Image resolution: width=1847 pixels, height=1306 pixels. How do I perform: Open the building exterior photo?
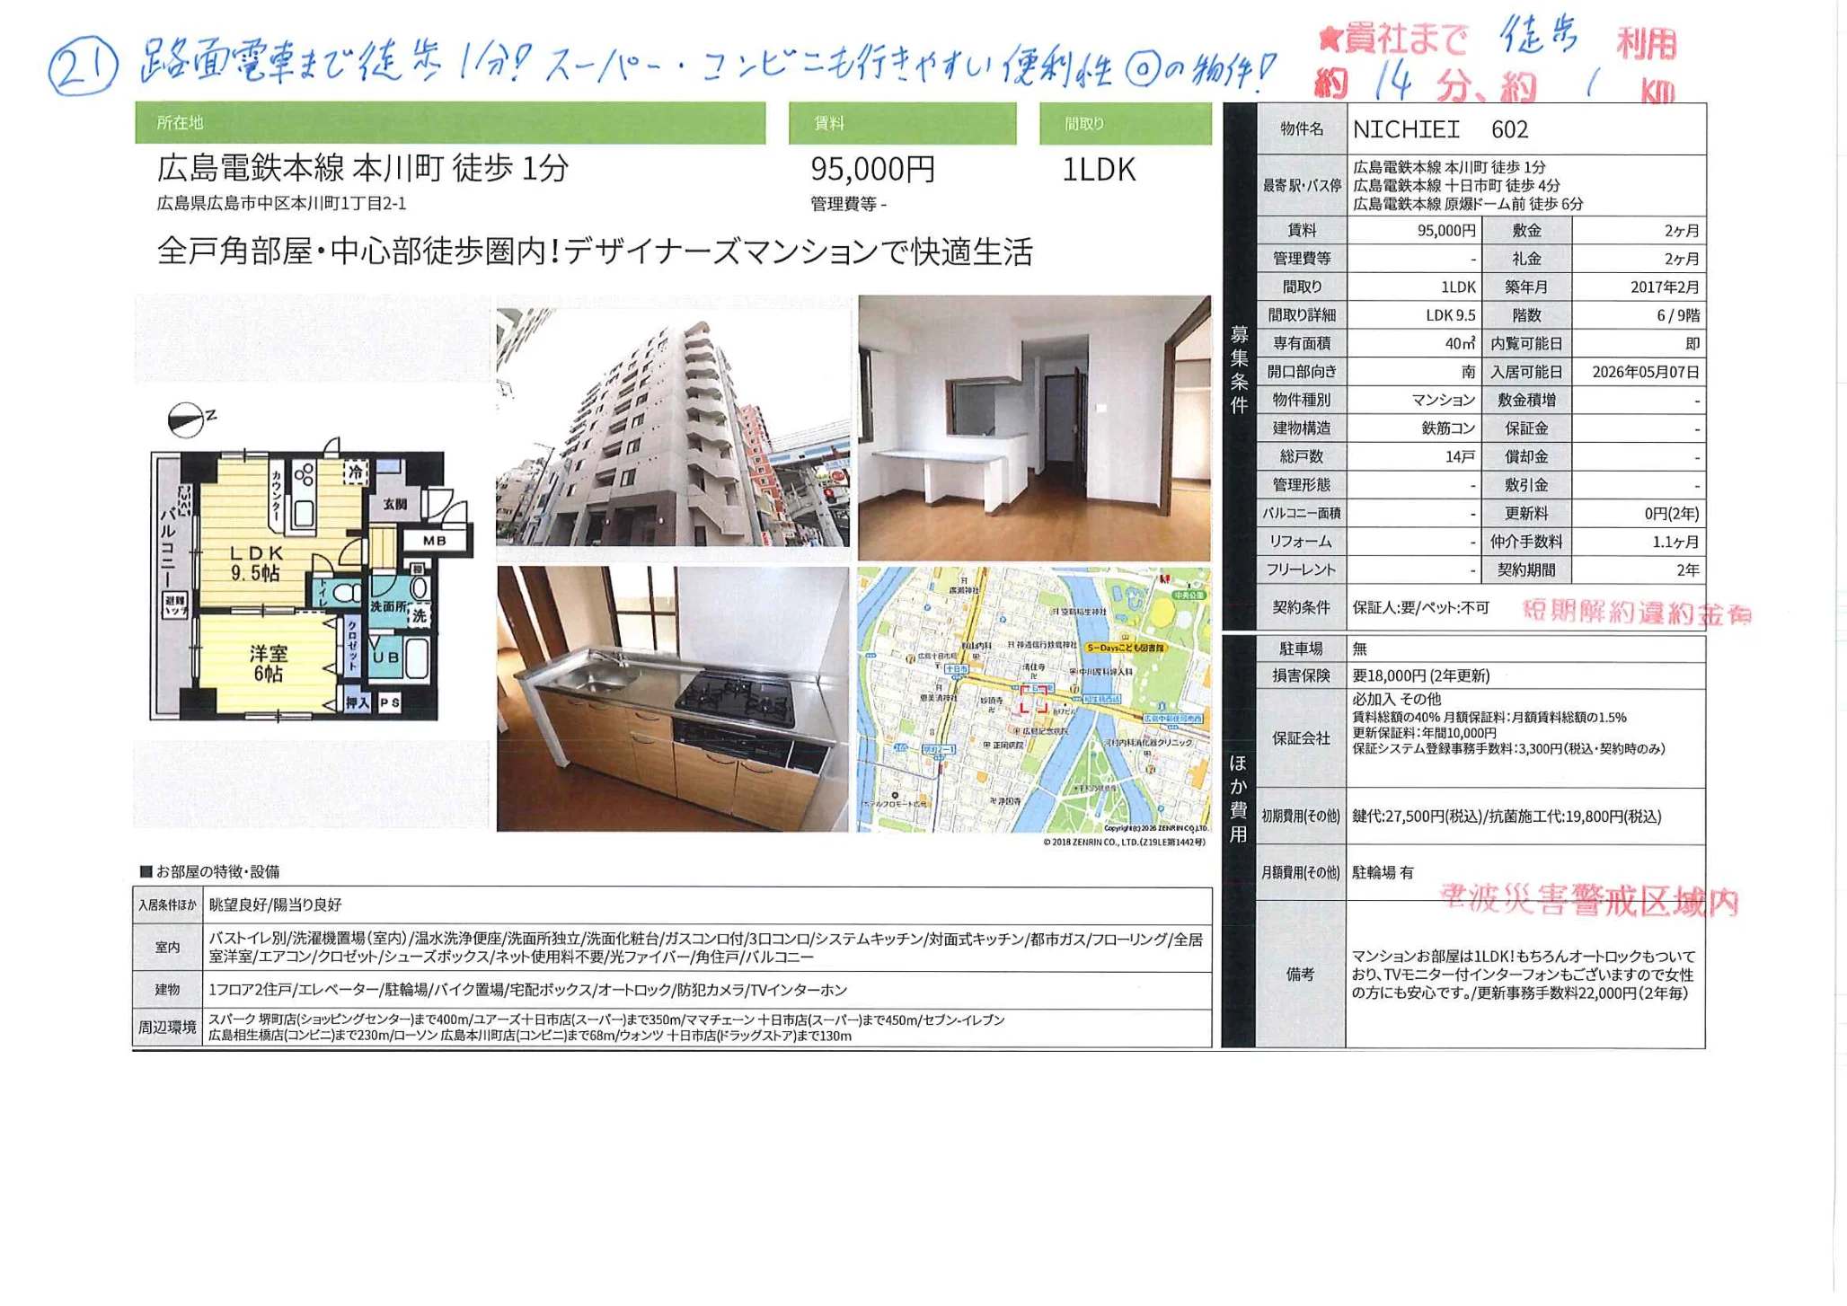pyautogui.click(x=672, y=428)
